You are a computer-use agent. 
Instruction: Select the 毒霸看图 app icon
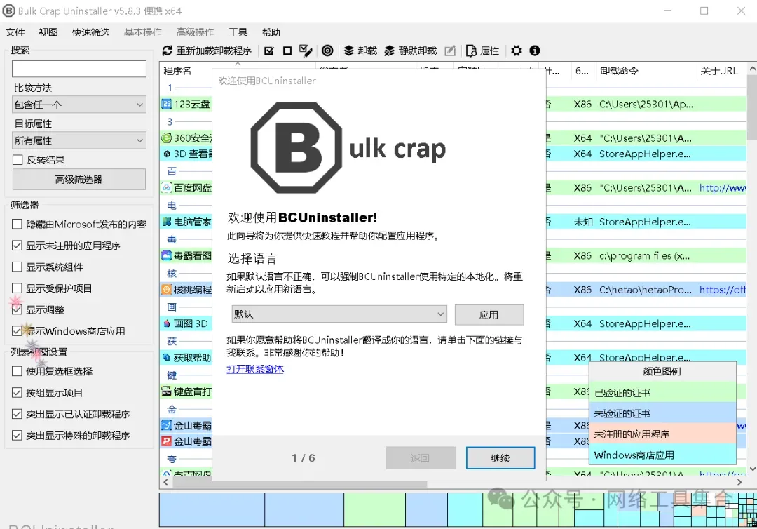(167, 255)
